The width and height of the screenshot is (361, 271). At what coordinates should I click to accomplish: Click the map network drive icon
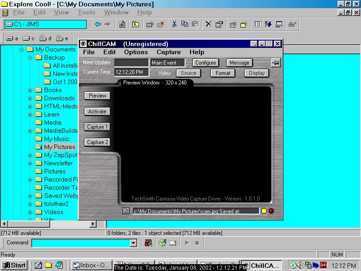150,24
